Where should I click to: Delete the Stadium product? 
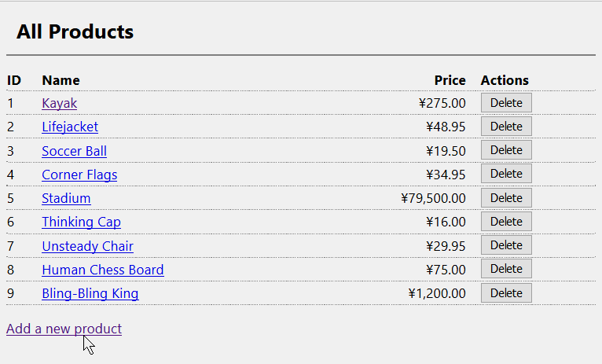[x=506, y=198]
